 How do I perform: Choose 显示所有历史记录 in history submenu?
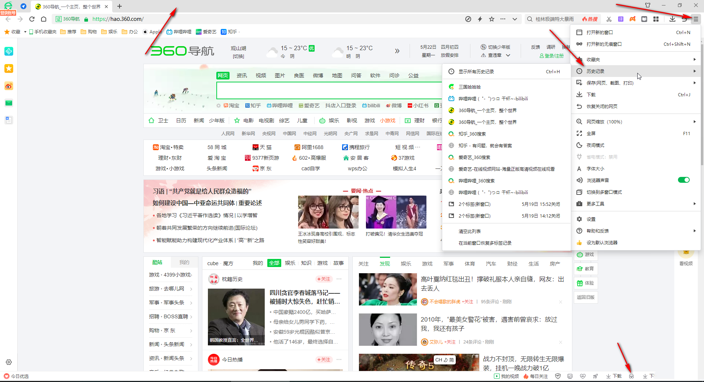pos(506,71)
